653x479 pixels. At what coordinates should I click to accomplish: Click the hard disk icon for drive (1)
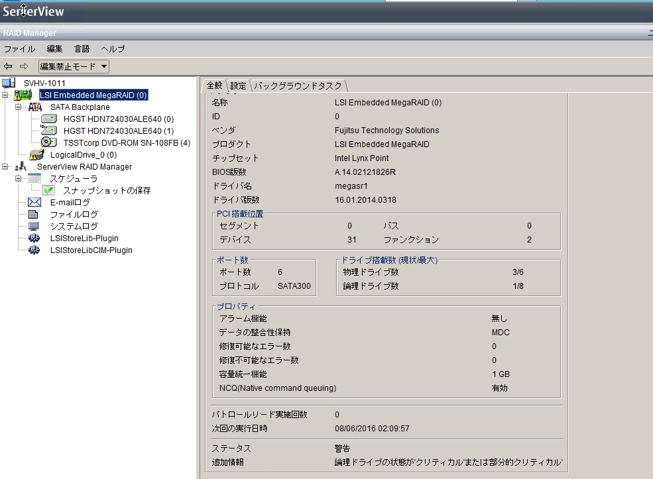click(x=48, y=131)
